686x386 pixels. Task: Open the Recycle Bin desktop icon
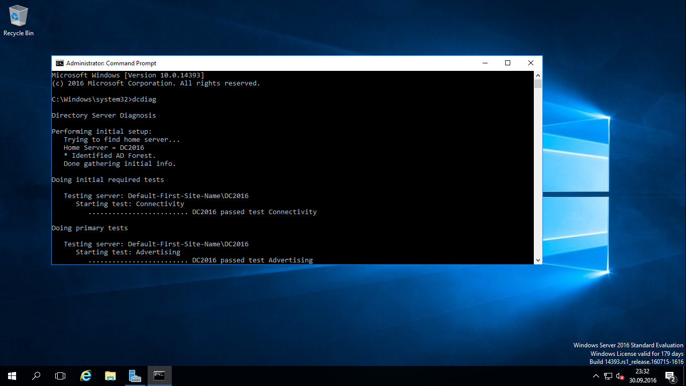click(19, 21)
